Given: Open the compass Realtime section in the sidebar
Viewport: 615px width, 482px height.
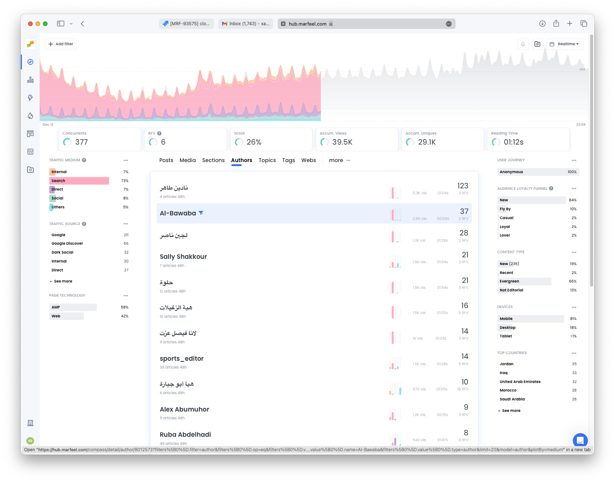Looking at the screenshot, I should [x=30, y=62].
